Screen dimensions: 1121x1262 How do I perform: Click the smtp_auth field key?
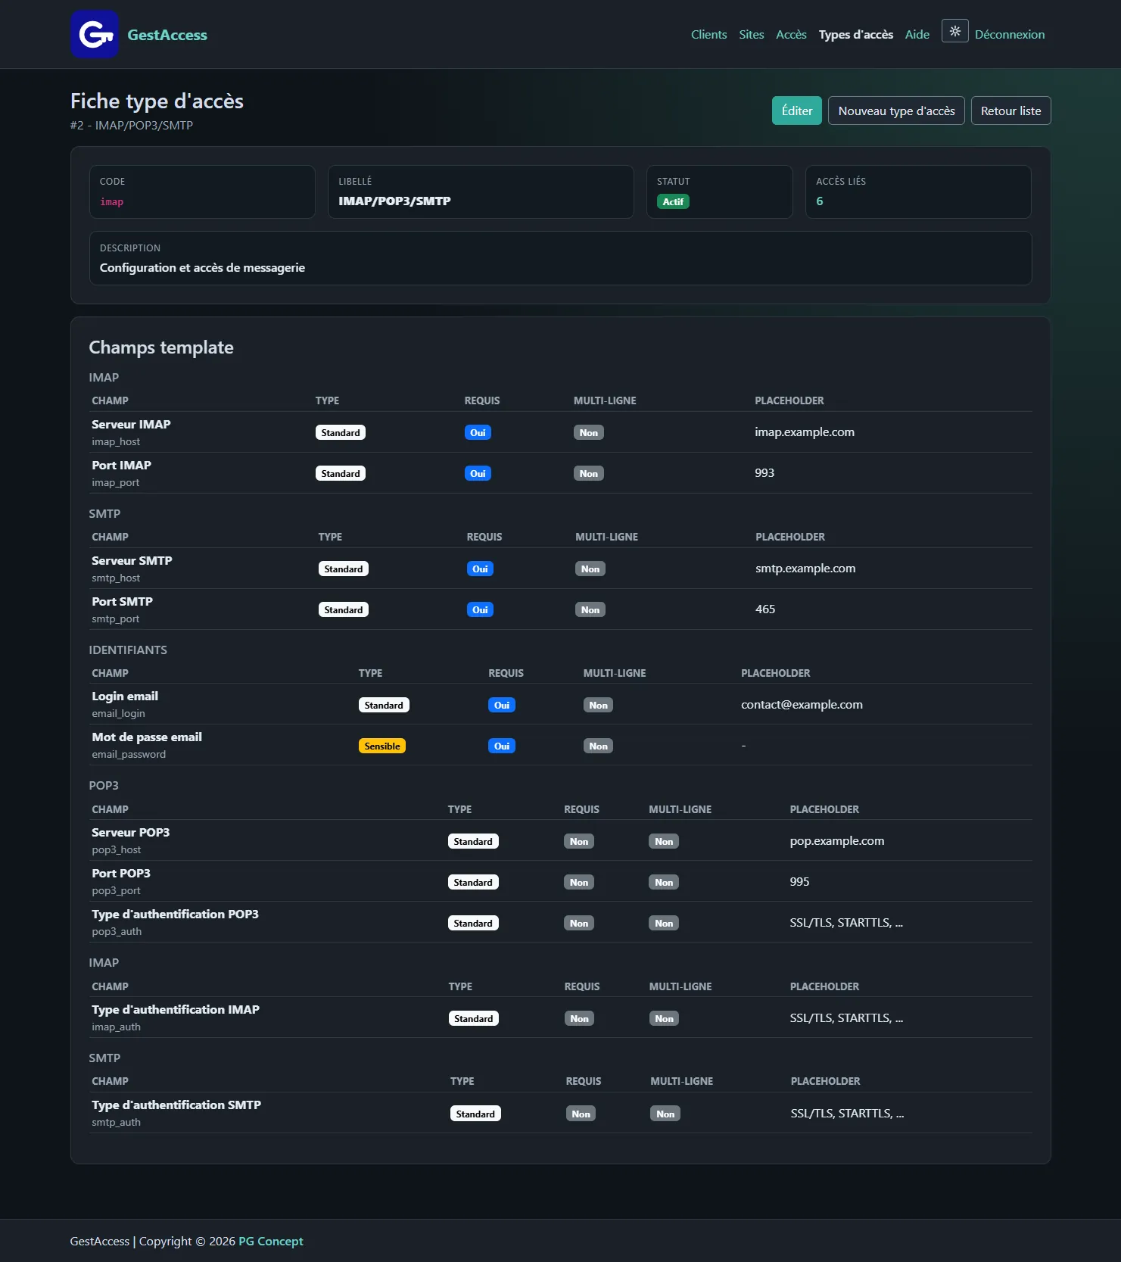(116, 1123)
